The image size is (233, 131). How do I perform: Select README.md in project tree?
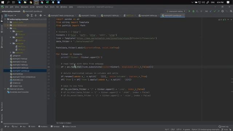[18, 80]
